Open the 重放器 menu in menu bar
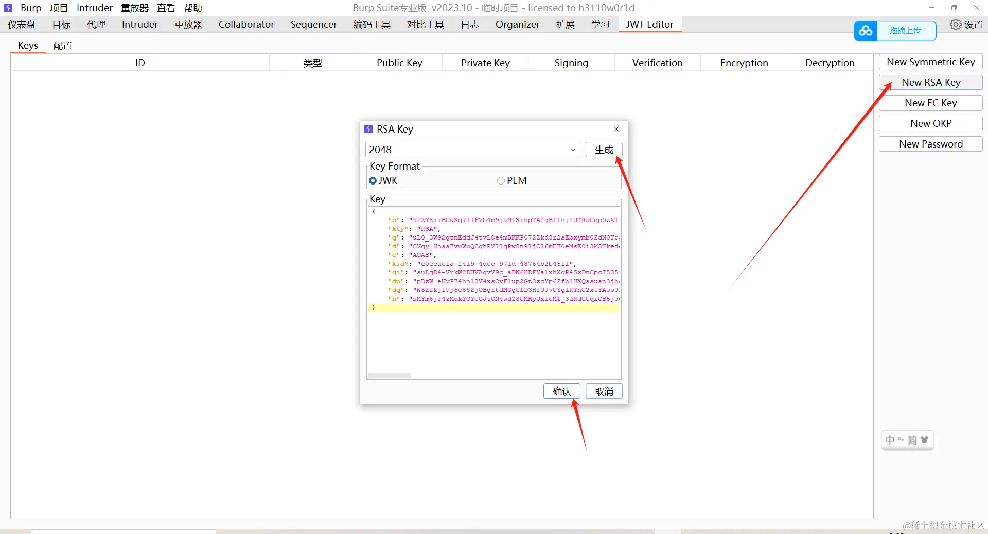The height and width of the screenshot is (534, 988). pos(135,8)
